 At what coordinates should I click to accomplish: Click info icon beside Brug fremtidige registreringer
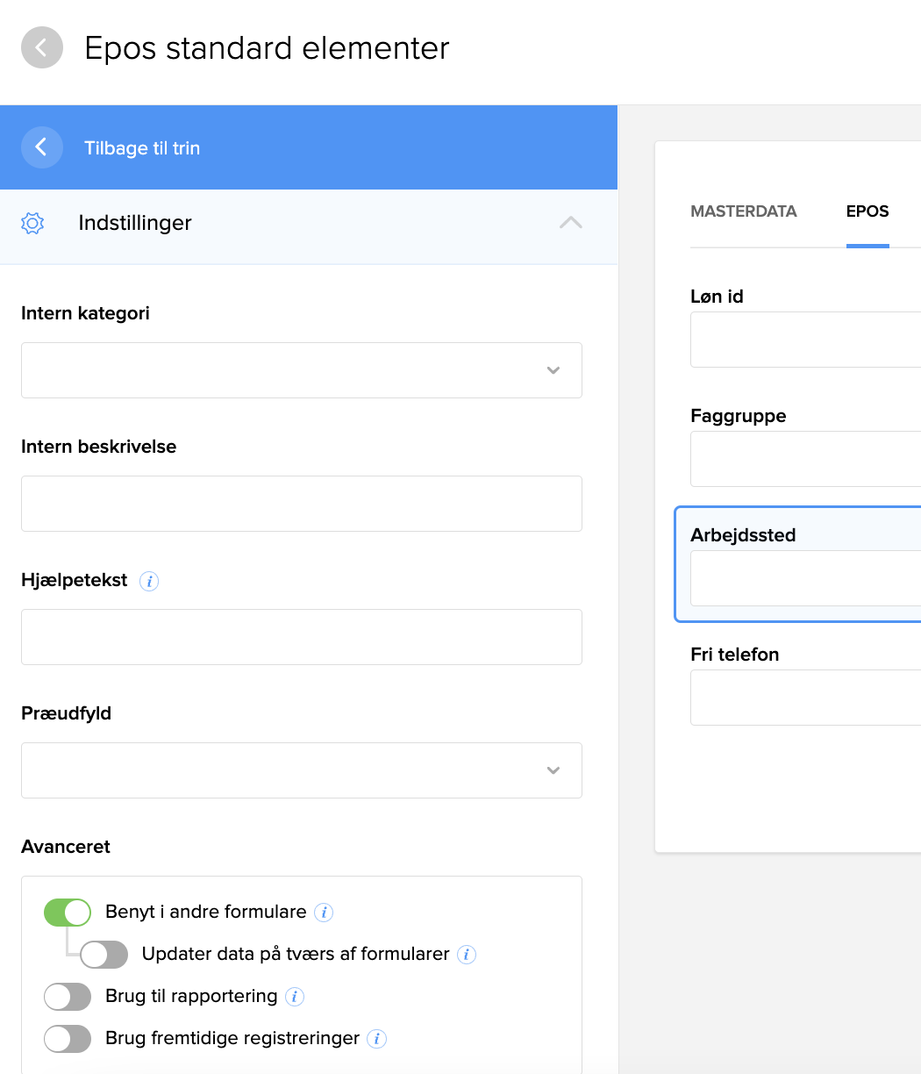point(376,1039)
